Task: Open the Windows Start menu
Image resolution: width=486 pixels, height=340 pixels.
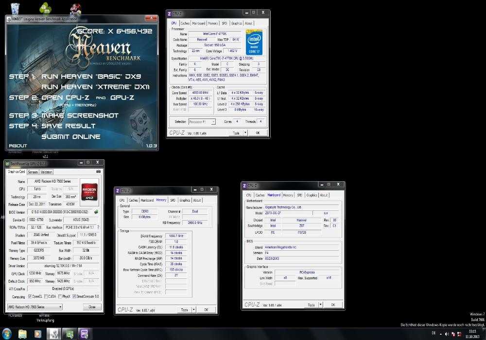Action: click(7, 334)
